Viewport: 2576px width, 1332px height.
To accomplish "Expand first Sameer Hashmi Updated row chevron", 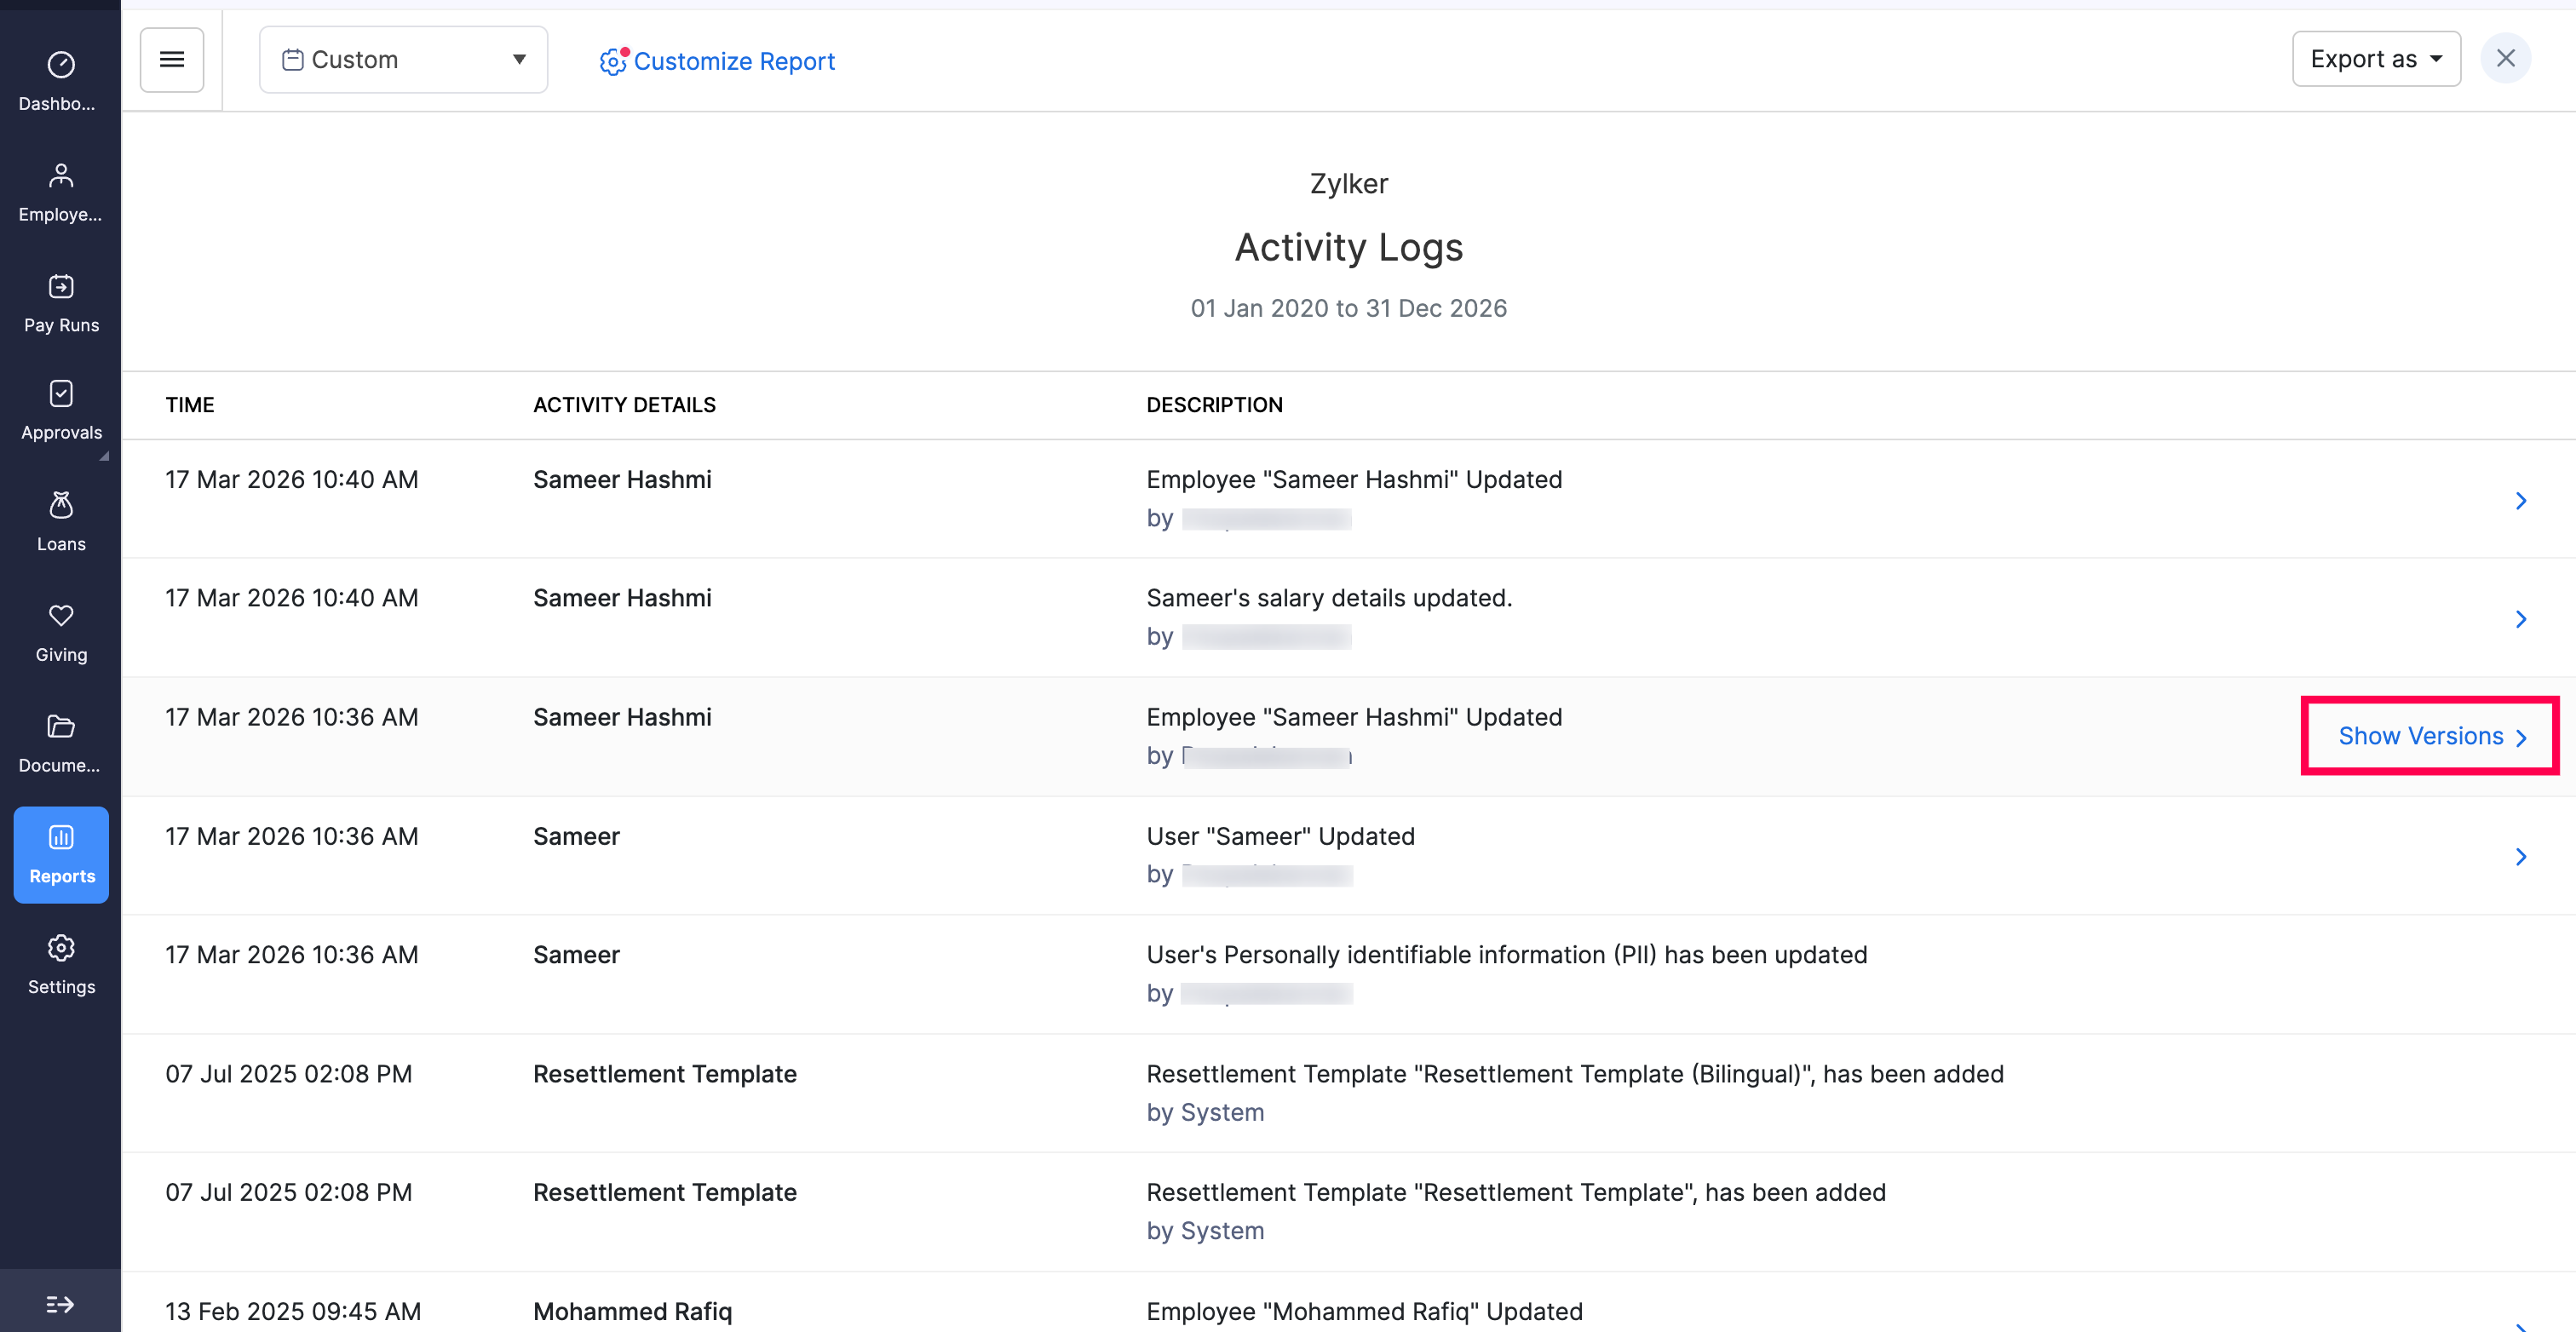I will tap(2520, 500).
